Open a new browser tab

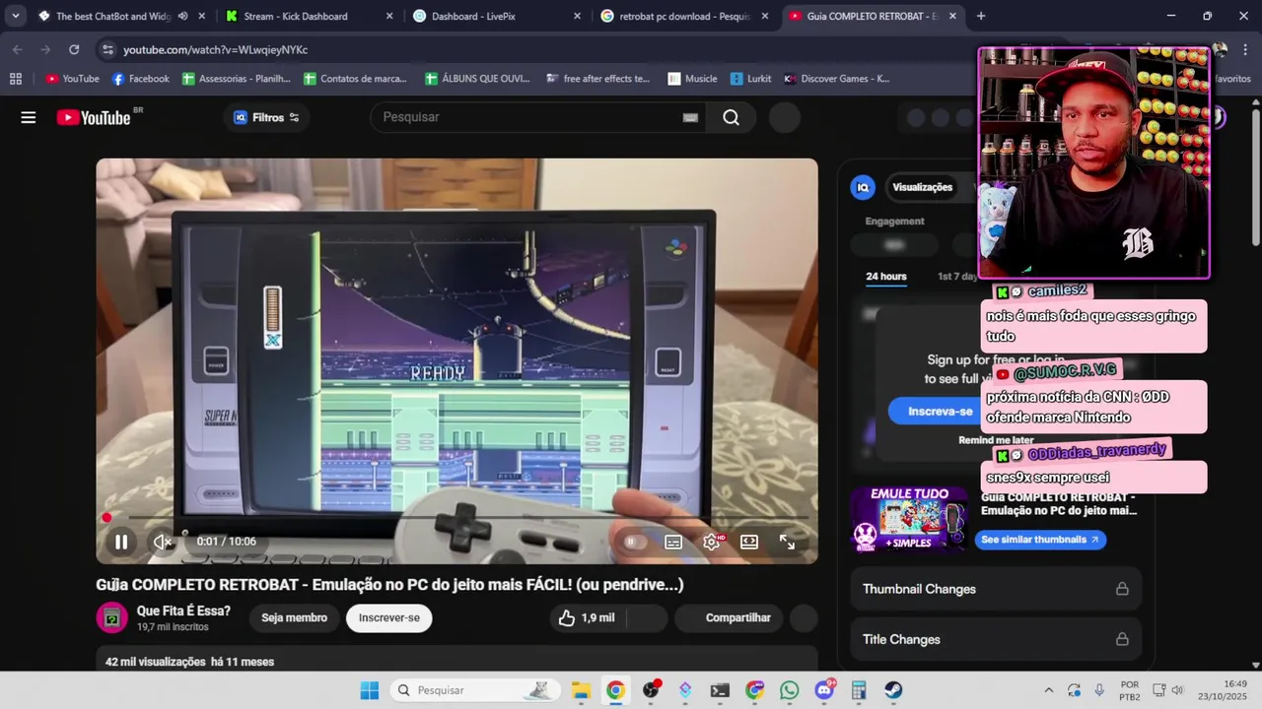tap(980, 16)
